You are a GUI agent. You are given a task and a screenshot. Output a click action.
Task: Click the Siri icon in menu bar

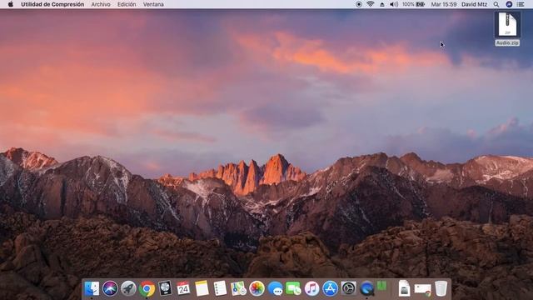pos(509,4)
